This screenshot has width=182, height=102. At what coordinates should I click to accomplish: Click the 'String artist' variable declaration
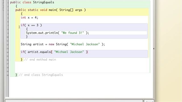32,44
